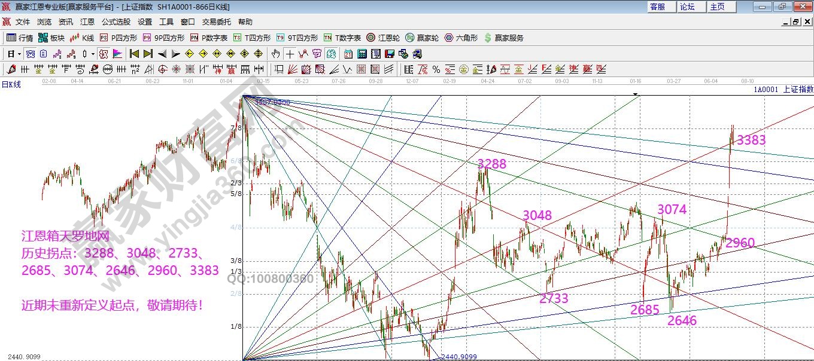Image resolution: width=814 pixels, height=361 pixels.
Task: Expand the 日 period dropdown arrow
Action: tap(19, 54)
